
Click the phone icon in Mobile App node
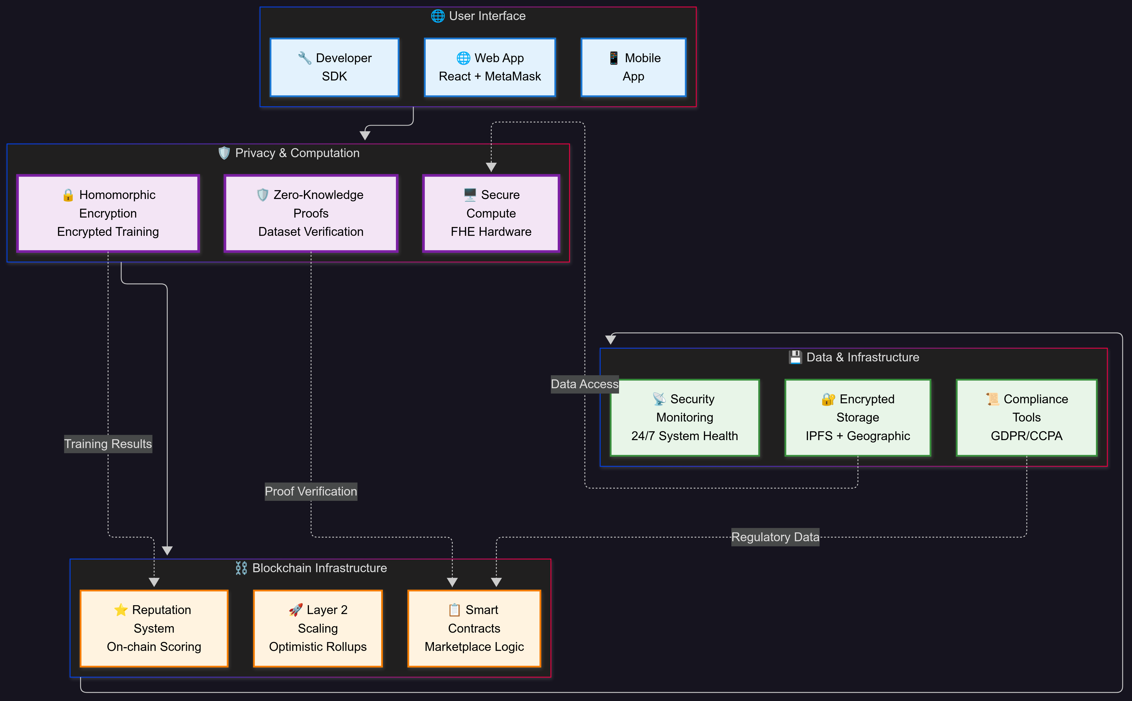pyautogui.click(x=613, y=58)
